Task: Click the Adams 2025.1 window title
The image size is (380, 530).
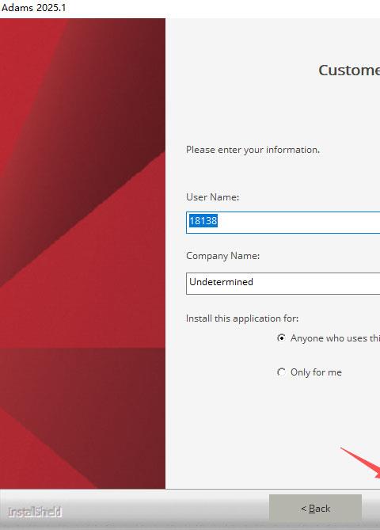Action: pyautogui.click(x=33, y=7)
